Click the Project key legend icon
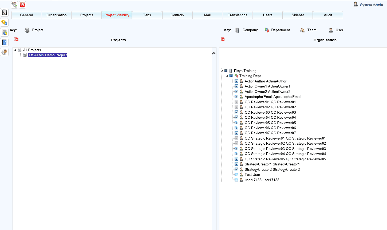The image size is (387, 230). point(27,30)
